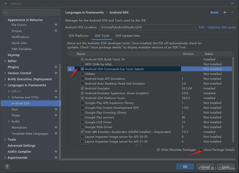239x173 pixels.
Task: Click the search magnifier icon in settings
Action: click(x=6, y=12)
